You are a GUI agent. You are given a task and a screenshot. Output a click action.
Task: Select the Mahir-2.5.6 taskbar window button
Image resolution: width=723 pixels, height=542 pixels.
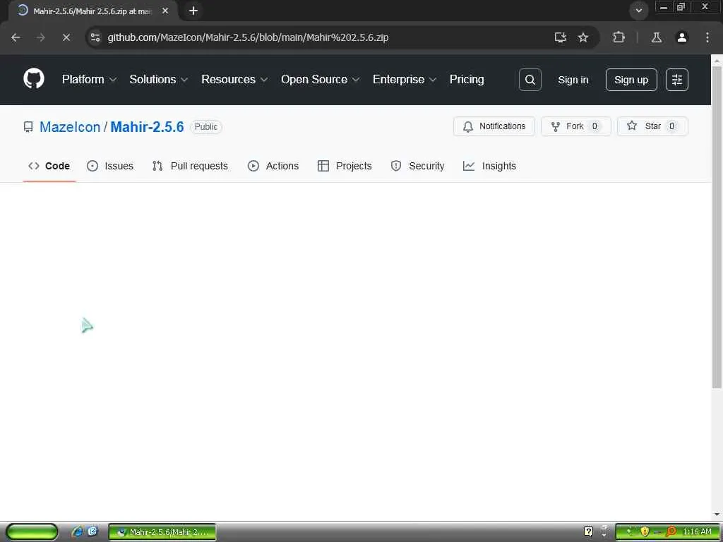click(162, 532)
